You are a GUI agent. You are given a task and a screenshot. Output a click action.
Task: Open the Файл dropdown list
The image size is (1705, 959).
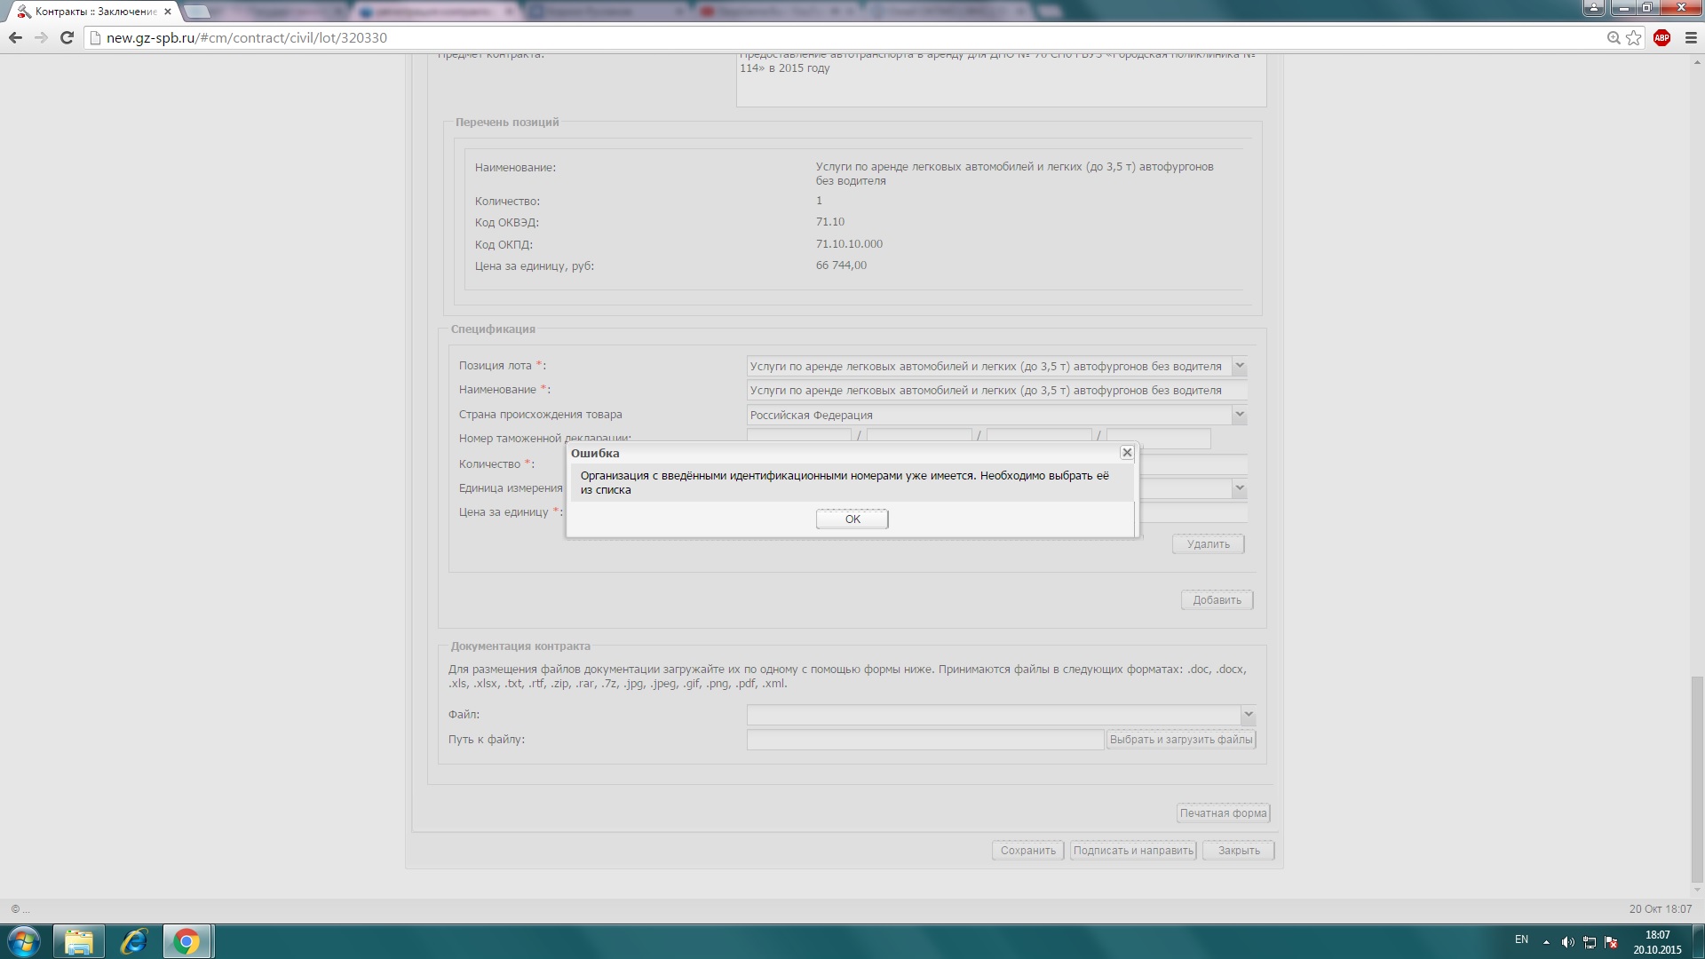pyautogui.click(x=1248, y=715)
